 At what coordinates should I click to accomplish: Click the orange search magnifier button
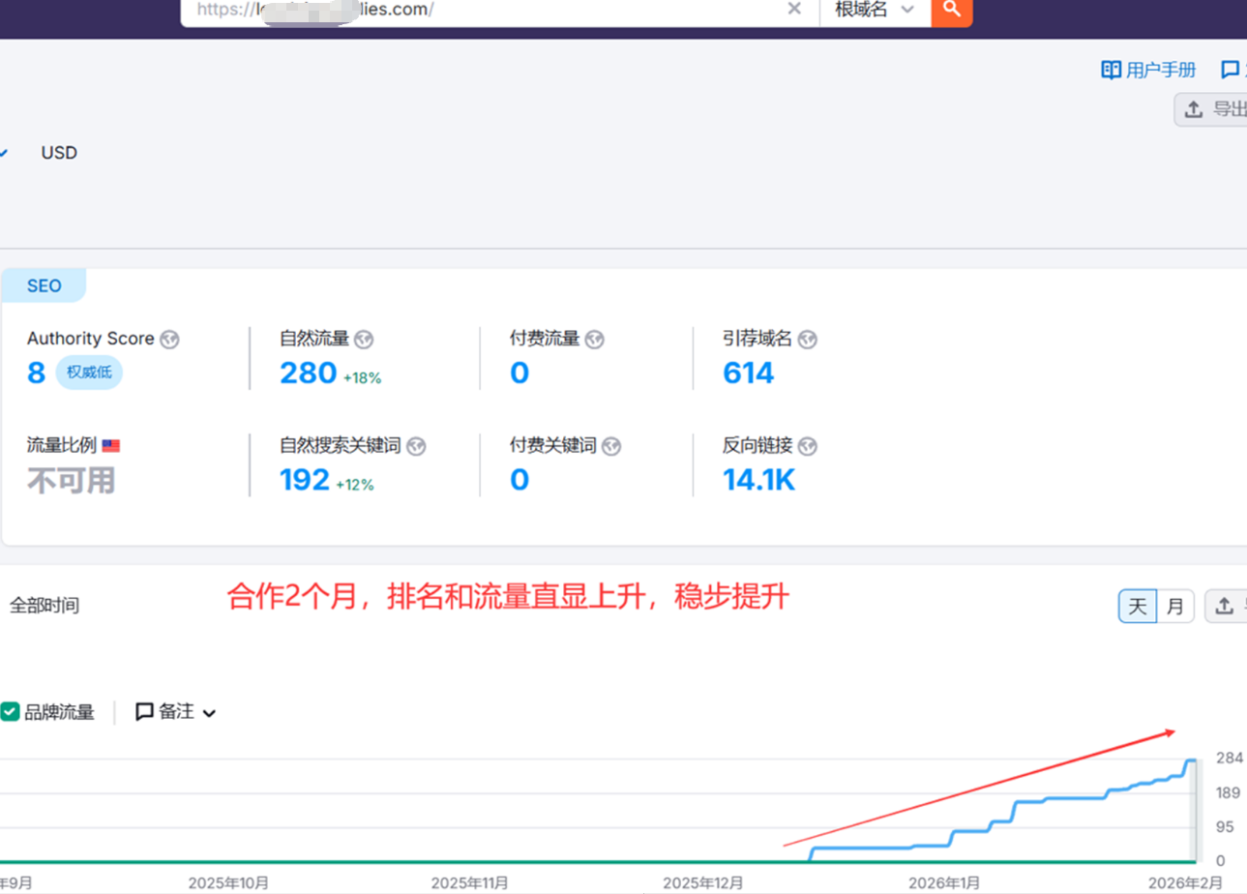952,10
